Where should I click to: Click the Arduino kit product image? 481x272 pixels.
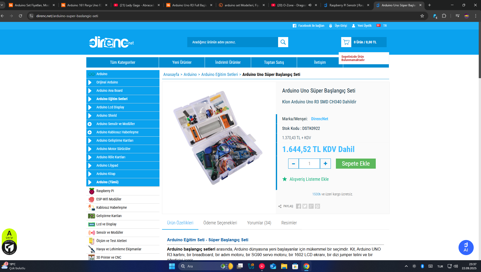click(x=218, y=138)
